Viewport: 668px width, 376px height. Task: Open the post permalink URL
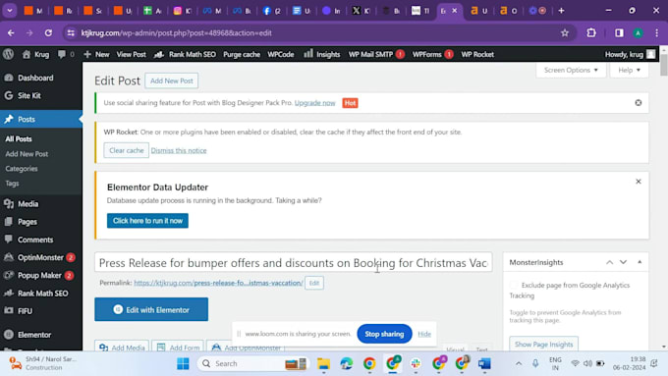coord(218,283)
